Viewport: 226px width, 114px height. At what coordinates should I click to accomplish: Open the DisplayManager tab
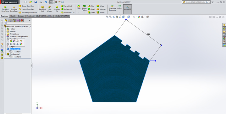[22, 20]
